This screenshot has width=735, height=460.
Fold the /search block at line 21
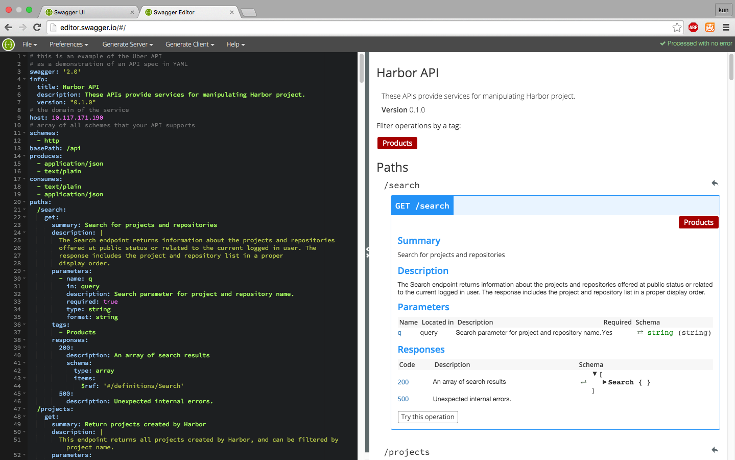[x=24, y=210]
